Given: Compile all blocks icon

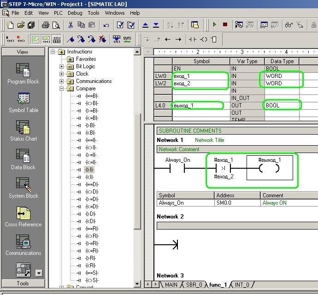Looking at the screenshot, I should [131, 25].
